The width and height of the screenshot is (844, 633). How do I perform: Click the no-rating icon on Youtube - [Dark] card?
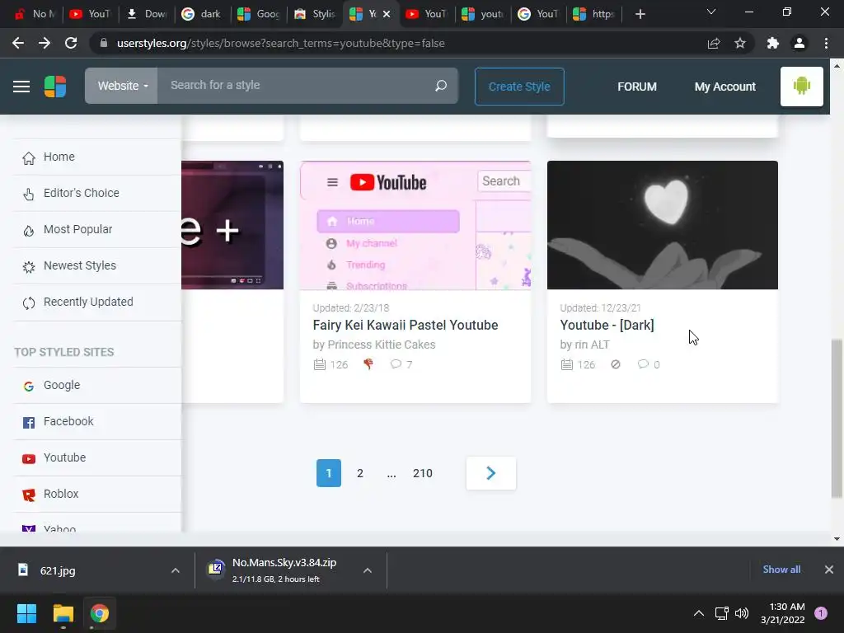[x=615, y=364]
